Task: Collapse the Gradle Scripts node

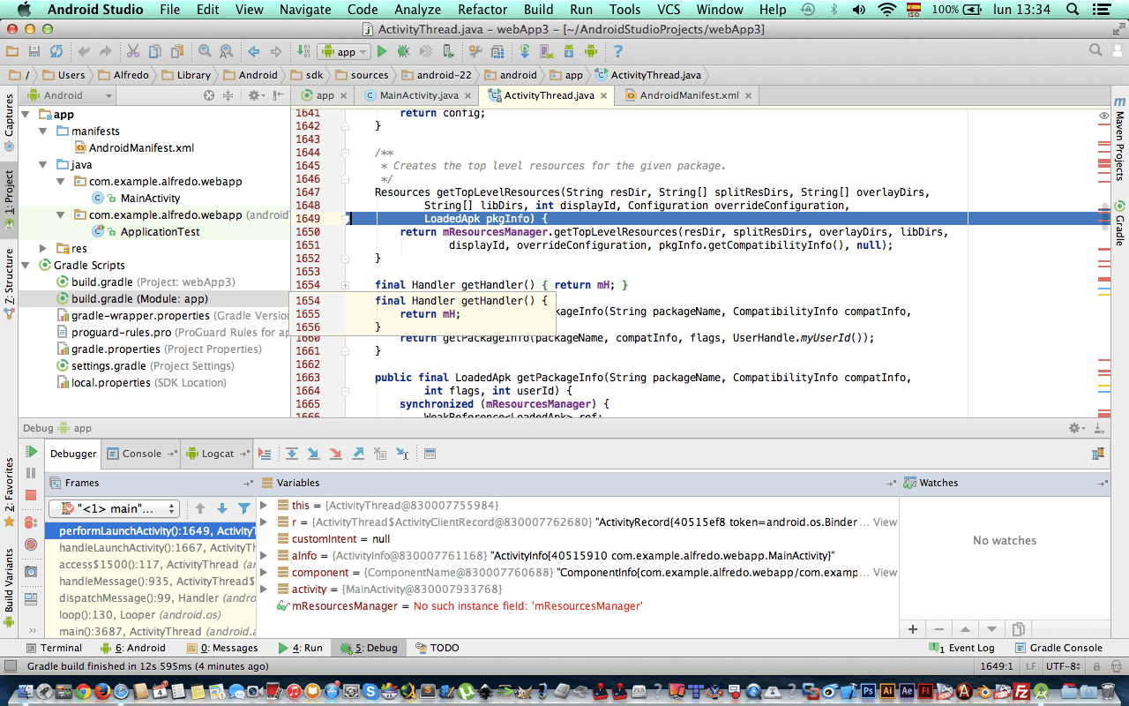Action: [x=26, y=266]
